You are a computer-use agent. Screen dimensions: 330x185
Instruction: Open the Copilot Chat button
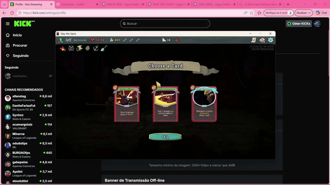pos(321,13)
